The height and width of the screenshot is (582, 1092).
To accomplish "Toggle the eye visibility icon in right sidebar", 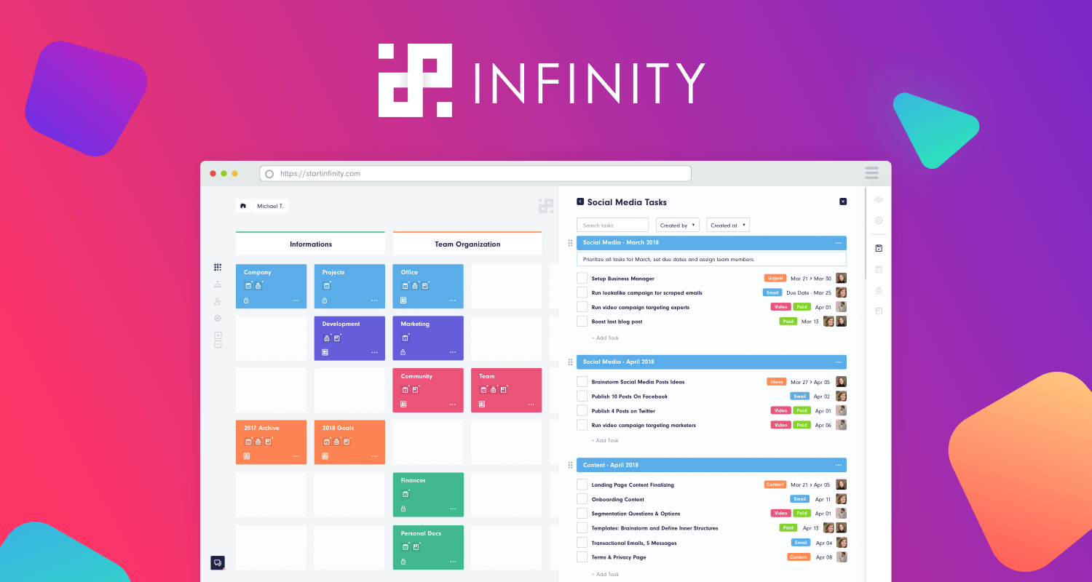I will pyautogui.click(x=879, y=199).
